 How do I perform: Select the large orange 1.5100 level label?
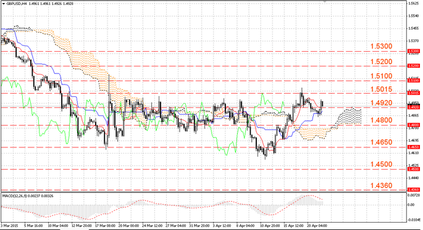pos(381,76)
